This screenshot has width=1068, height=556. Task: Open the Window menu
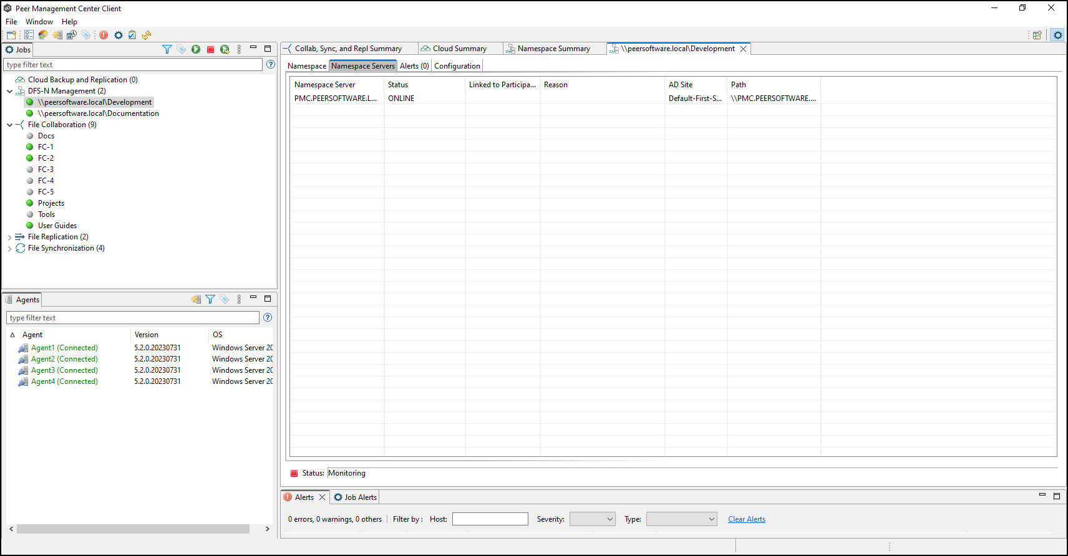coord(39,22)
